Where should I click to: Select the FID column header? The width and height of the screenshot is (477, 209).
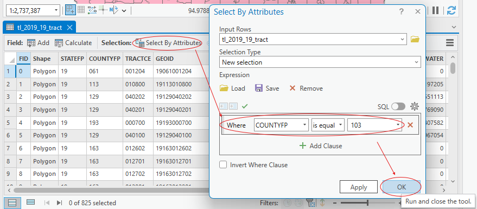(x=23, y=59)
